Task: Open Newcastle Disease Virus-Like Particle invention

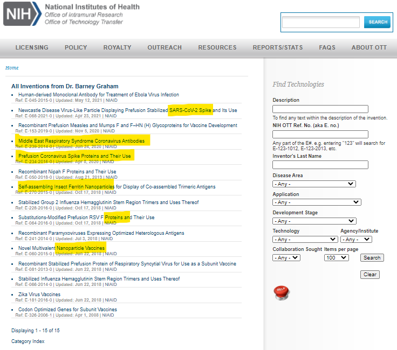Action: point(128,110)
